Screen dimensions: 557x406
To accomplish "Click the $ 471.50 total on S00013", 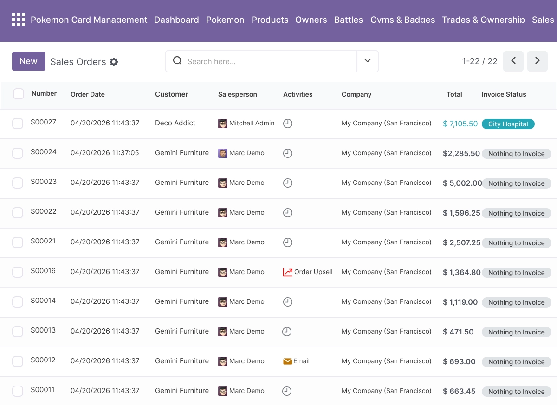I will coord(459,332).
